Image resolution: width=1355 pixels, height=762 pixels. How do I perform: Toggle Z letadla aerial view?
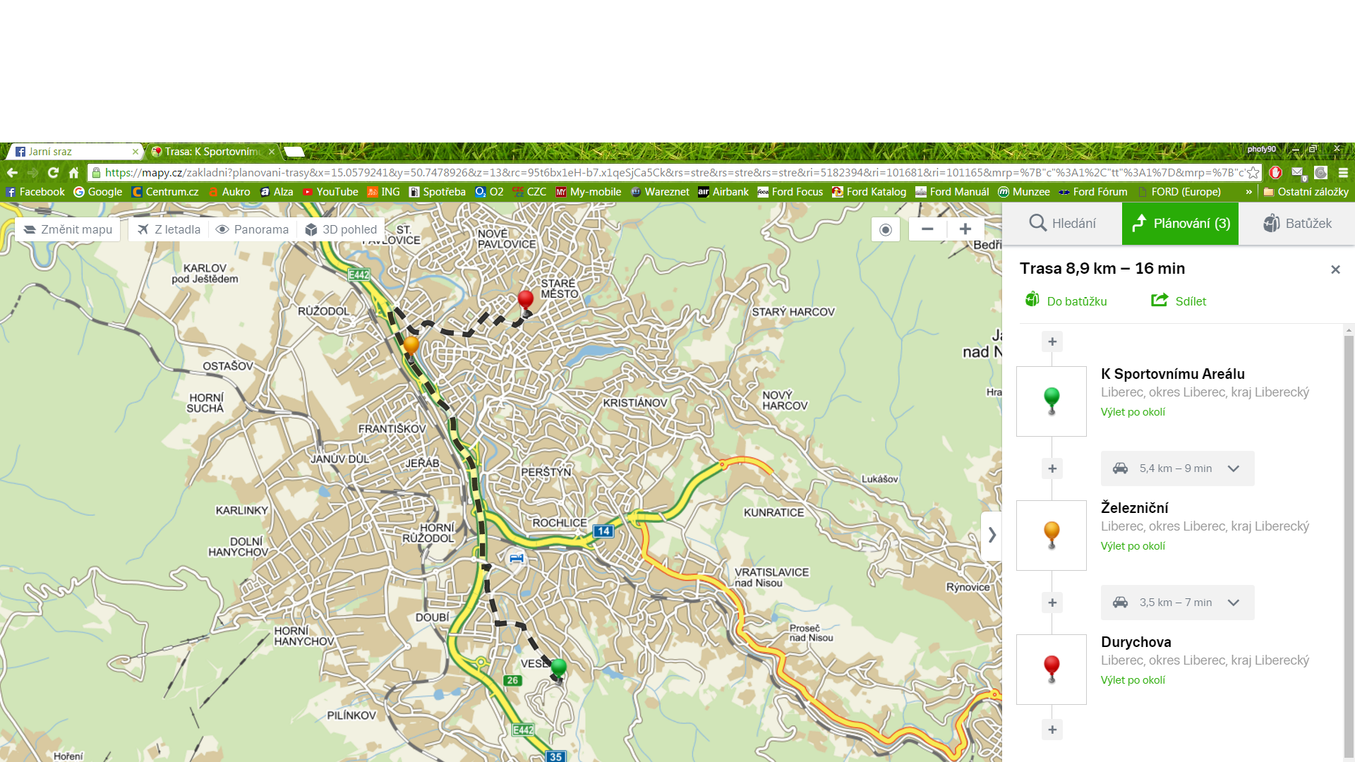pos(169,229)
